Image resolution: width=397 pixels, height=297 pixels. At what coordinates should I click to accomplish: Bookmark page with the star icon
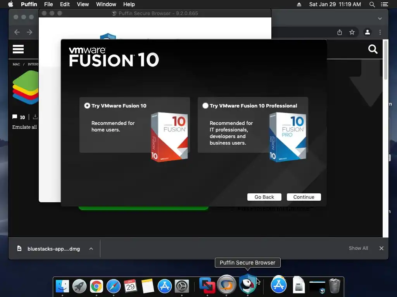point(352,32)
